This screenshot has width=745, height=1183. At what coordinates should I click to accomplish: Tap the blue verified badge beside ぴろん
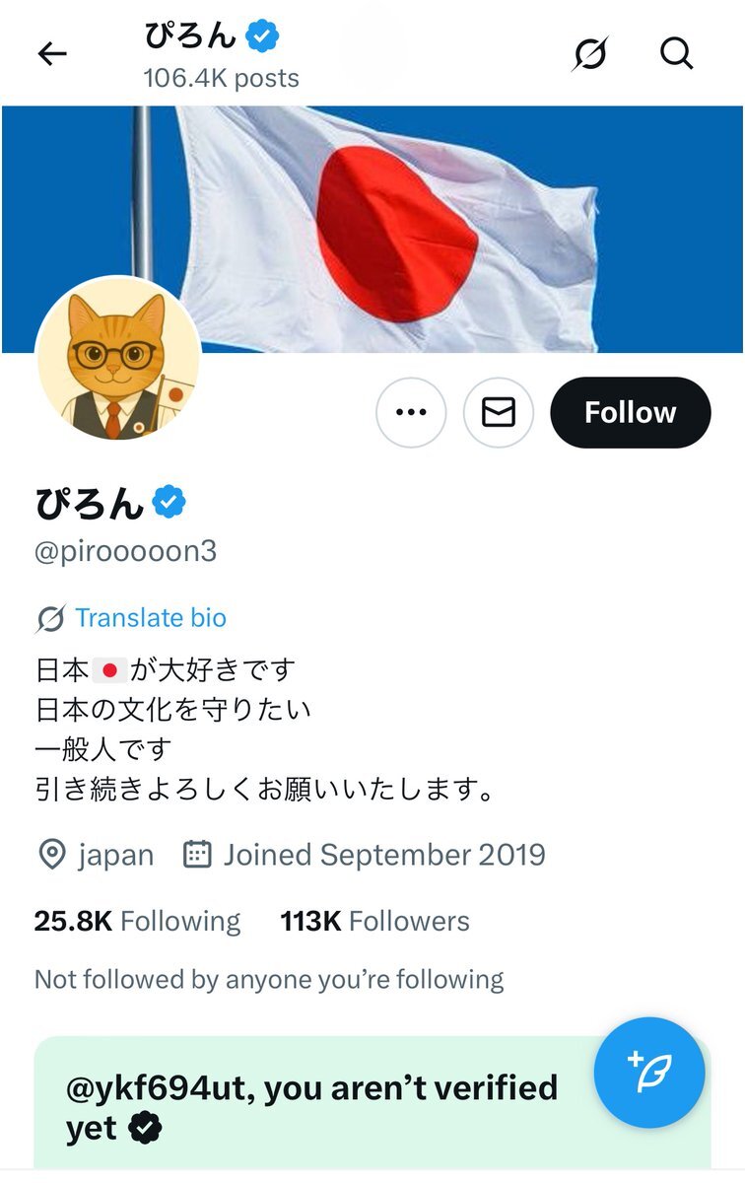coord(169,502)
